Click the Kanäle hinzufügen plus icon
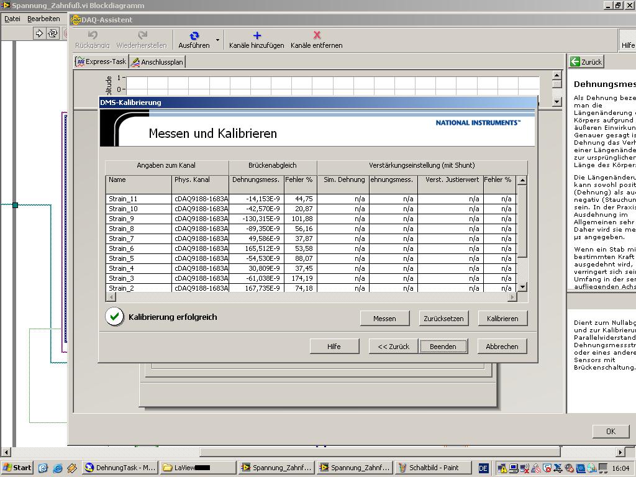 [257, 36]
